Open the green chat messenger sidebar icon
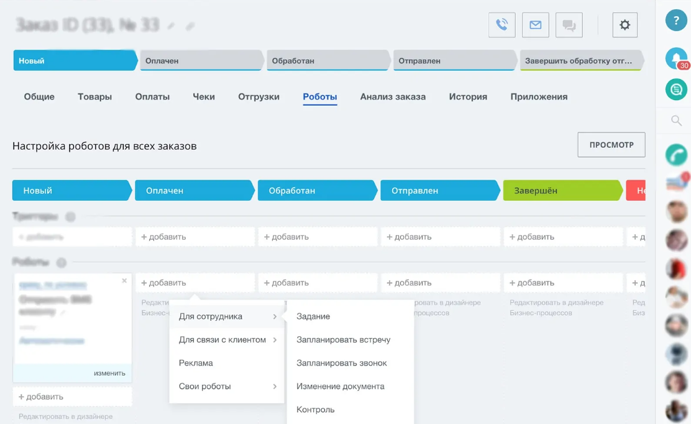 coord(676,90)
